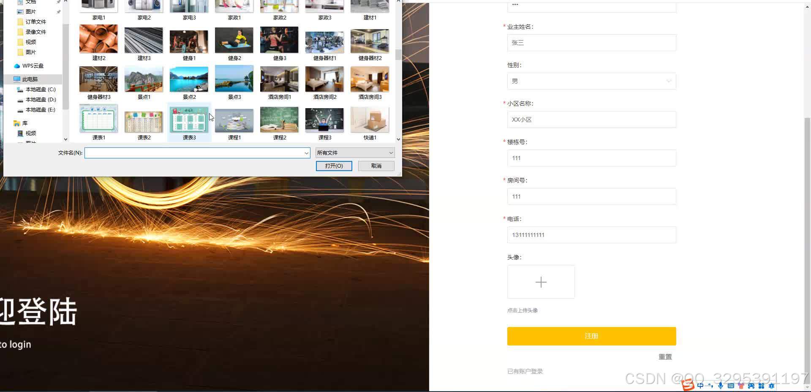Toggle 中/英 input mode on Sogou bar
The width and height of the screenshot is (811, 392).
click(700, 386)
